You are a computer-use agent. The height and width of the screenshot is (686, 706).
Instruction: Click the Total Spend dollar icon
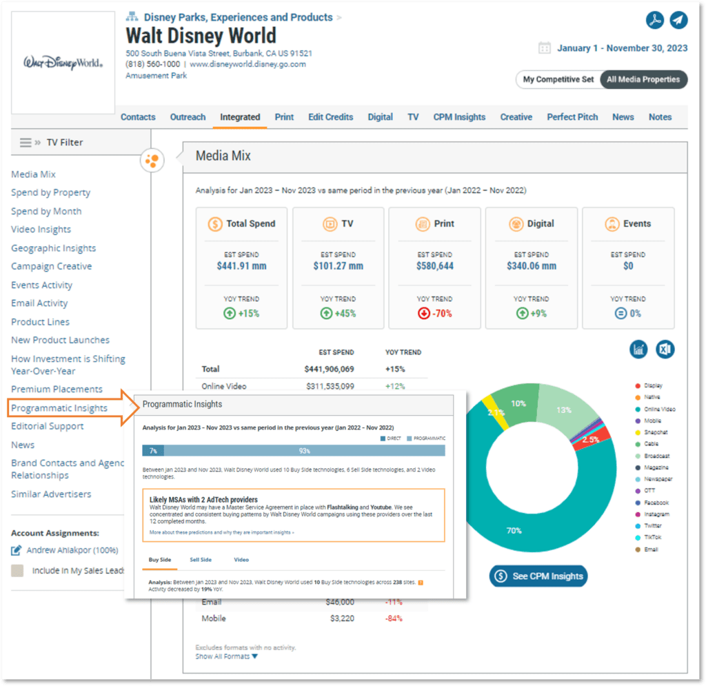click(x=215, y=223)
